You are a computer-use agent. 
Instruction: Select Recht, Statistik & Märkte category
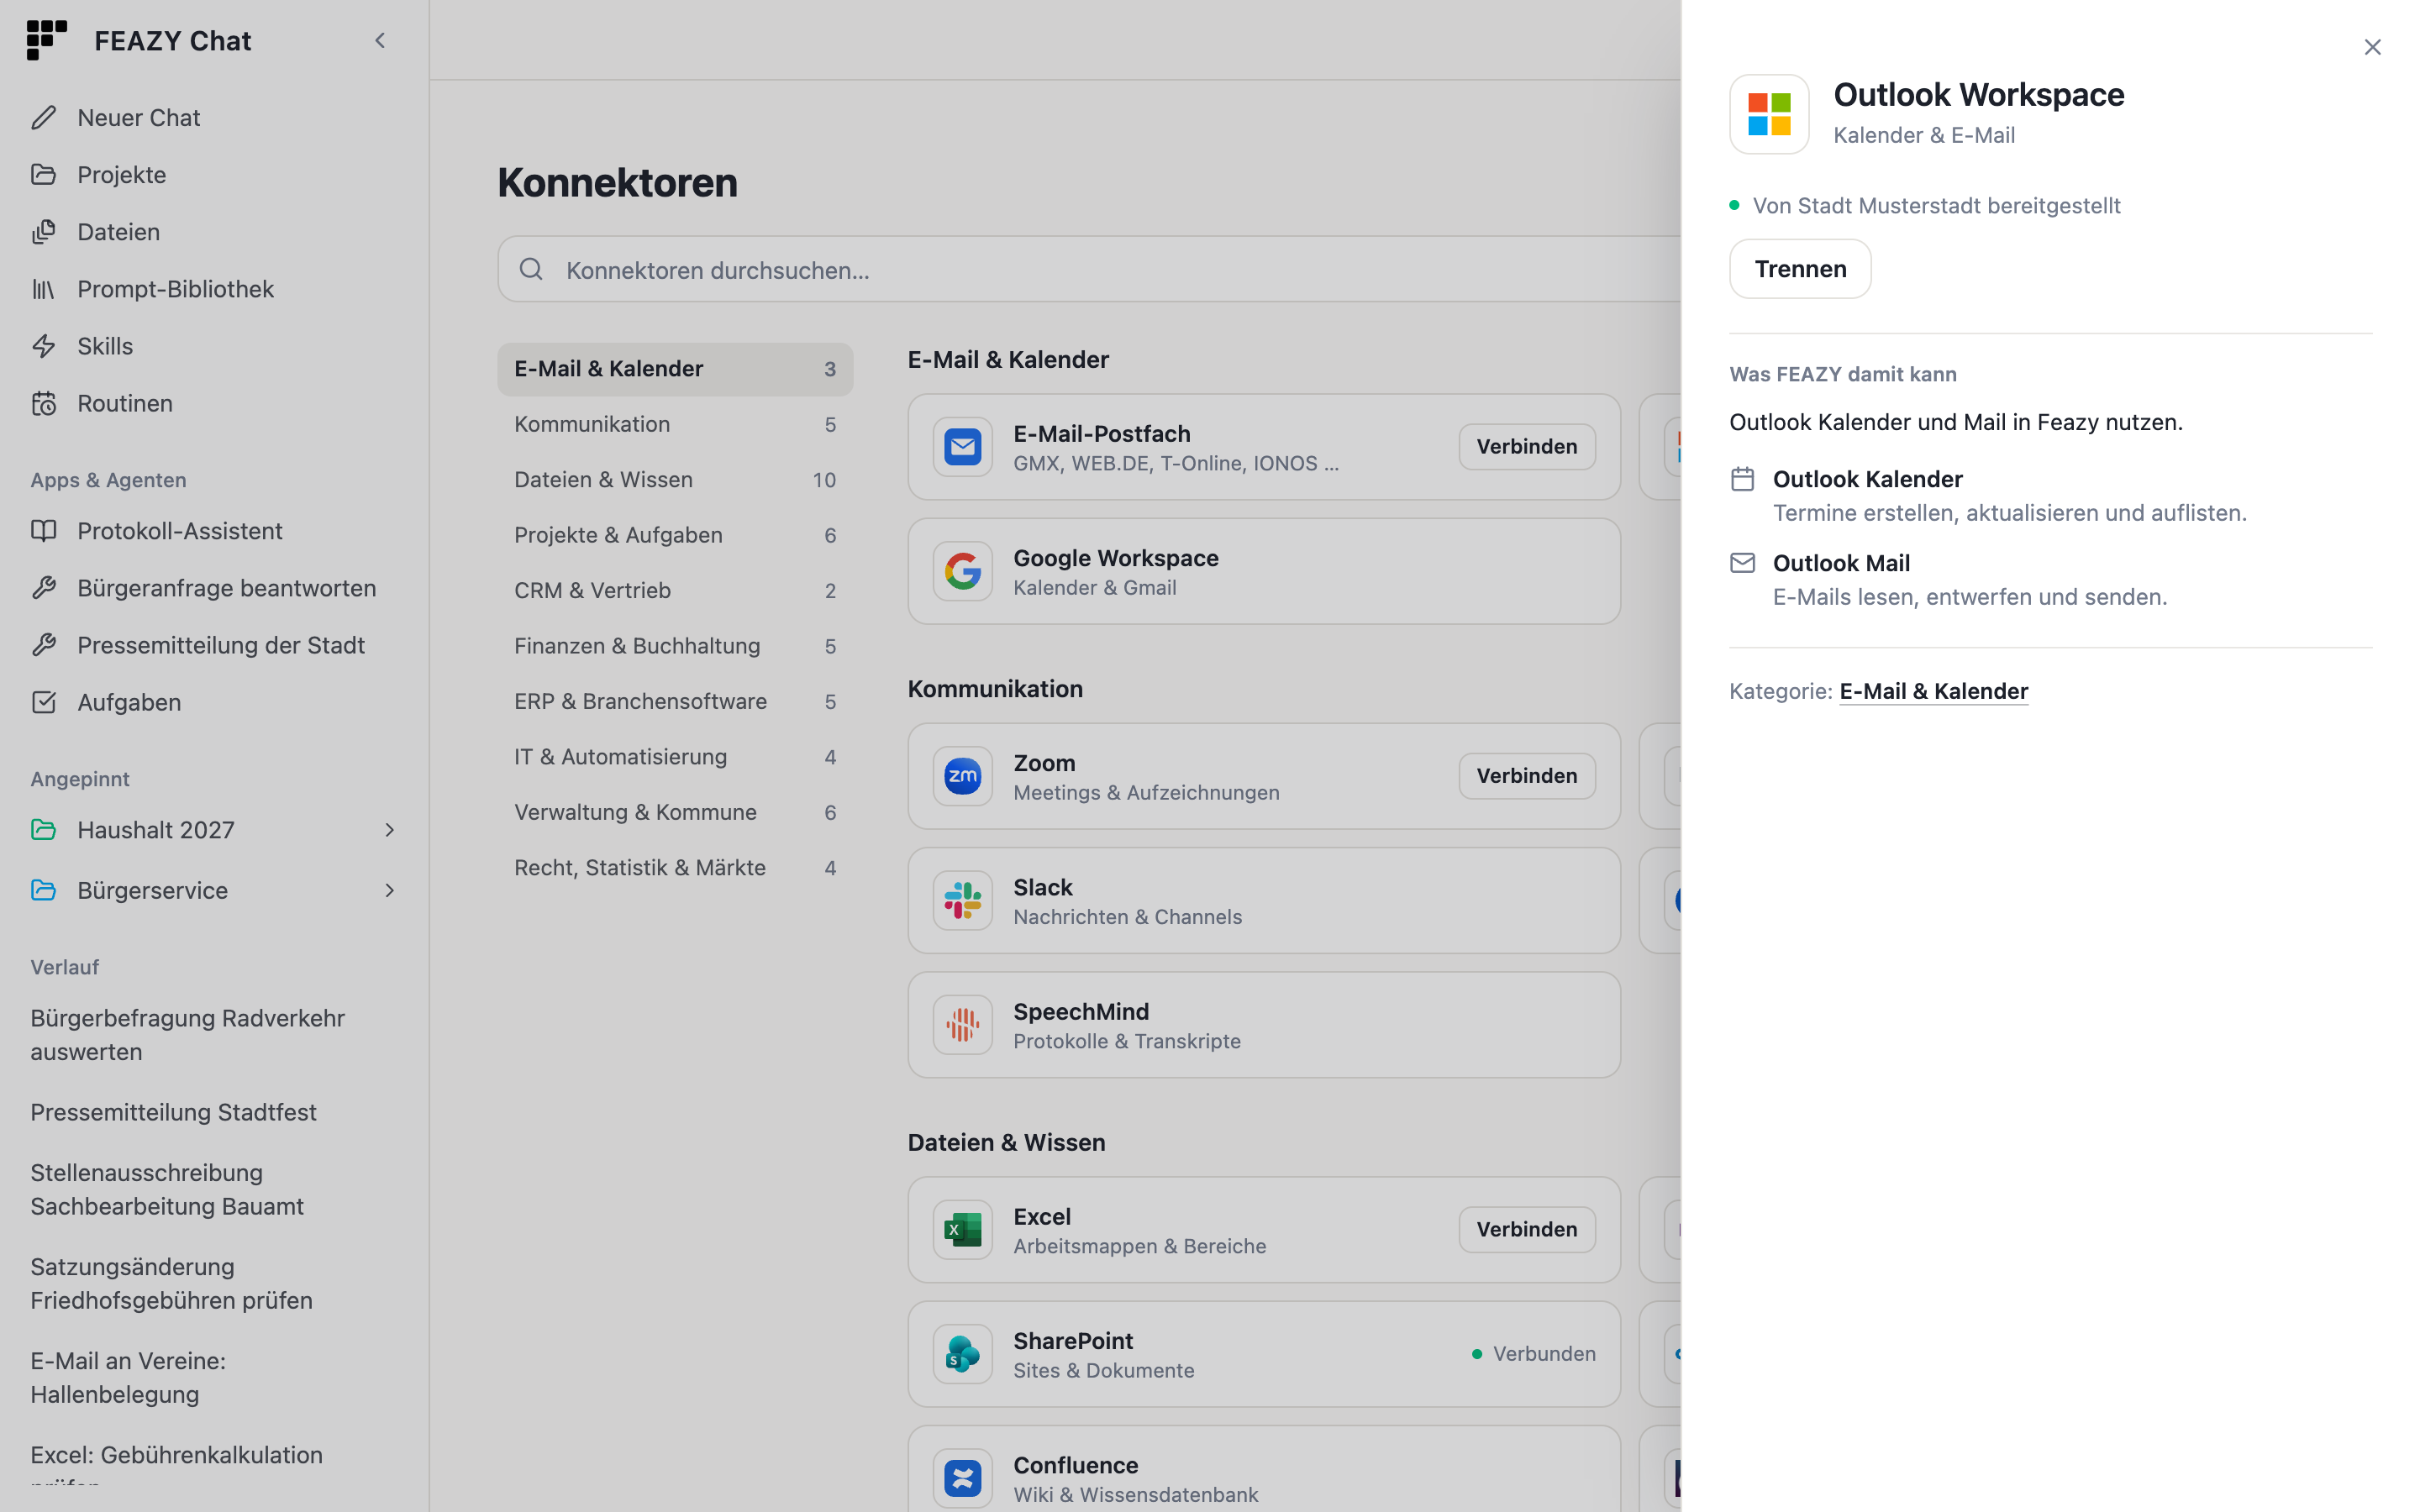click(675, 868)
